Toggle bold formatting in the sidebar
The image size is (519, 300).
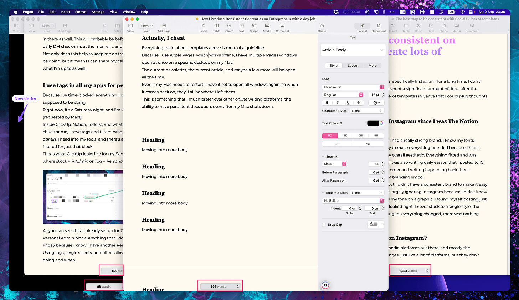click(x=327, y=102)
